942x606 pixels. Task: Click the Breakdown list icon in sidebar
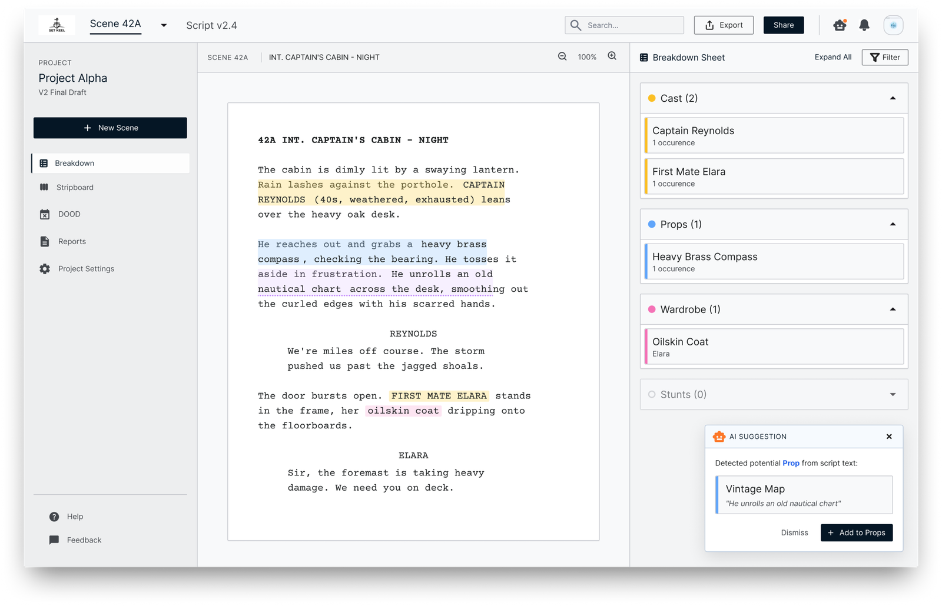(44, 163)
